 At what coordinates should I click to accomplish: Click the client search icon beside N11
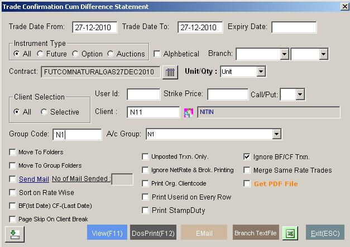pyautogui.click(x=189, y=112)
